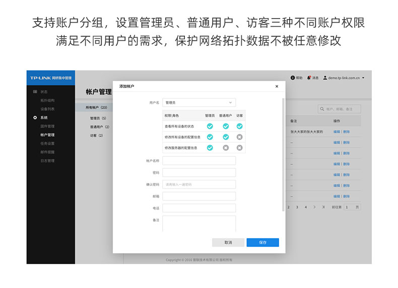
Task: Click the 操作 column header
Action: click(x=337, y=121)
